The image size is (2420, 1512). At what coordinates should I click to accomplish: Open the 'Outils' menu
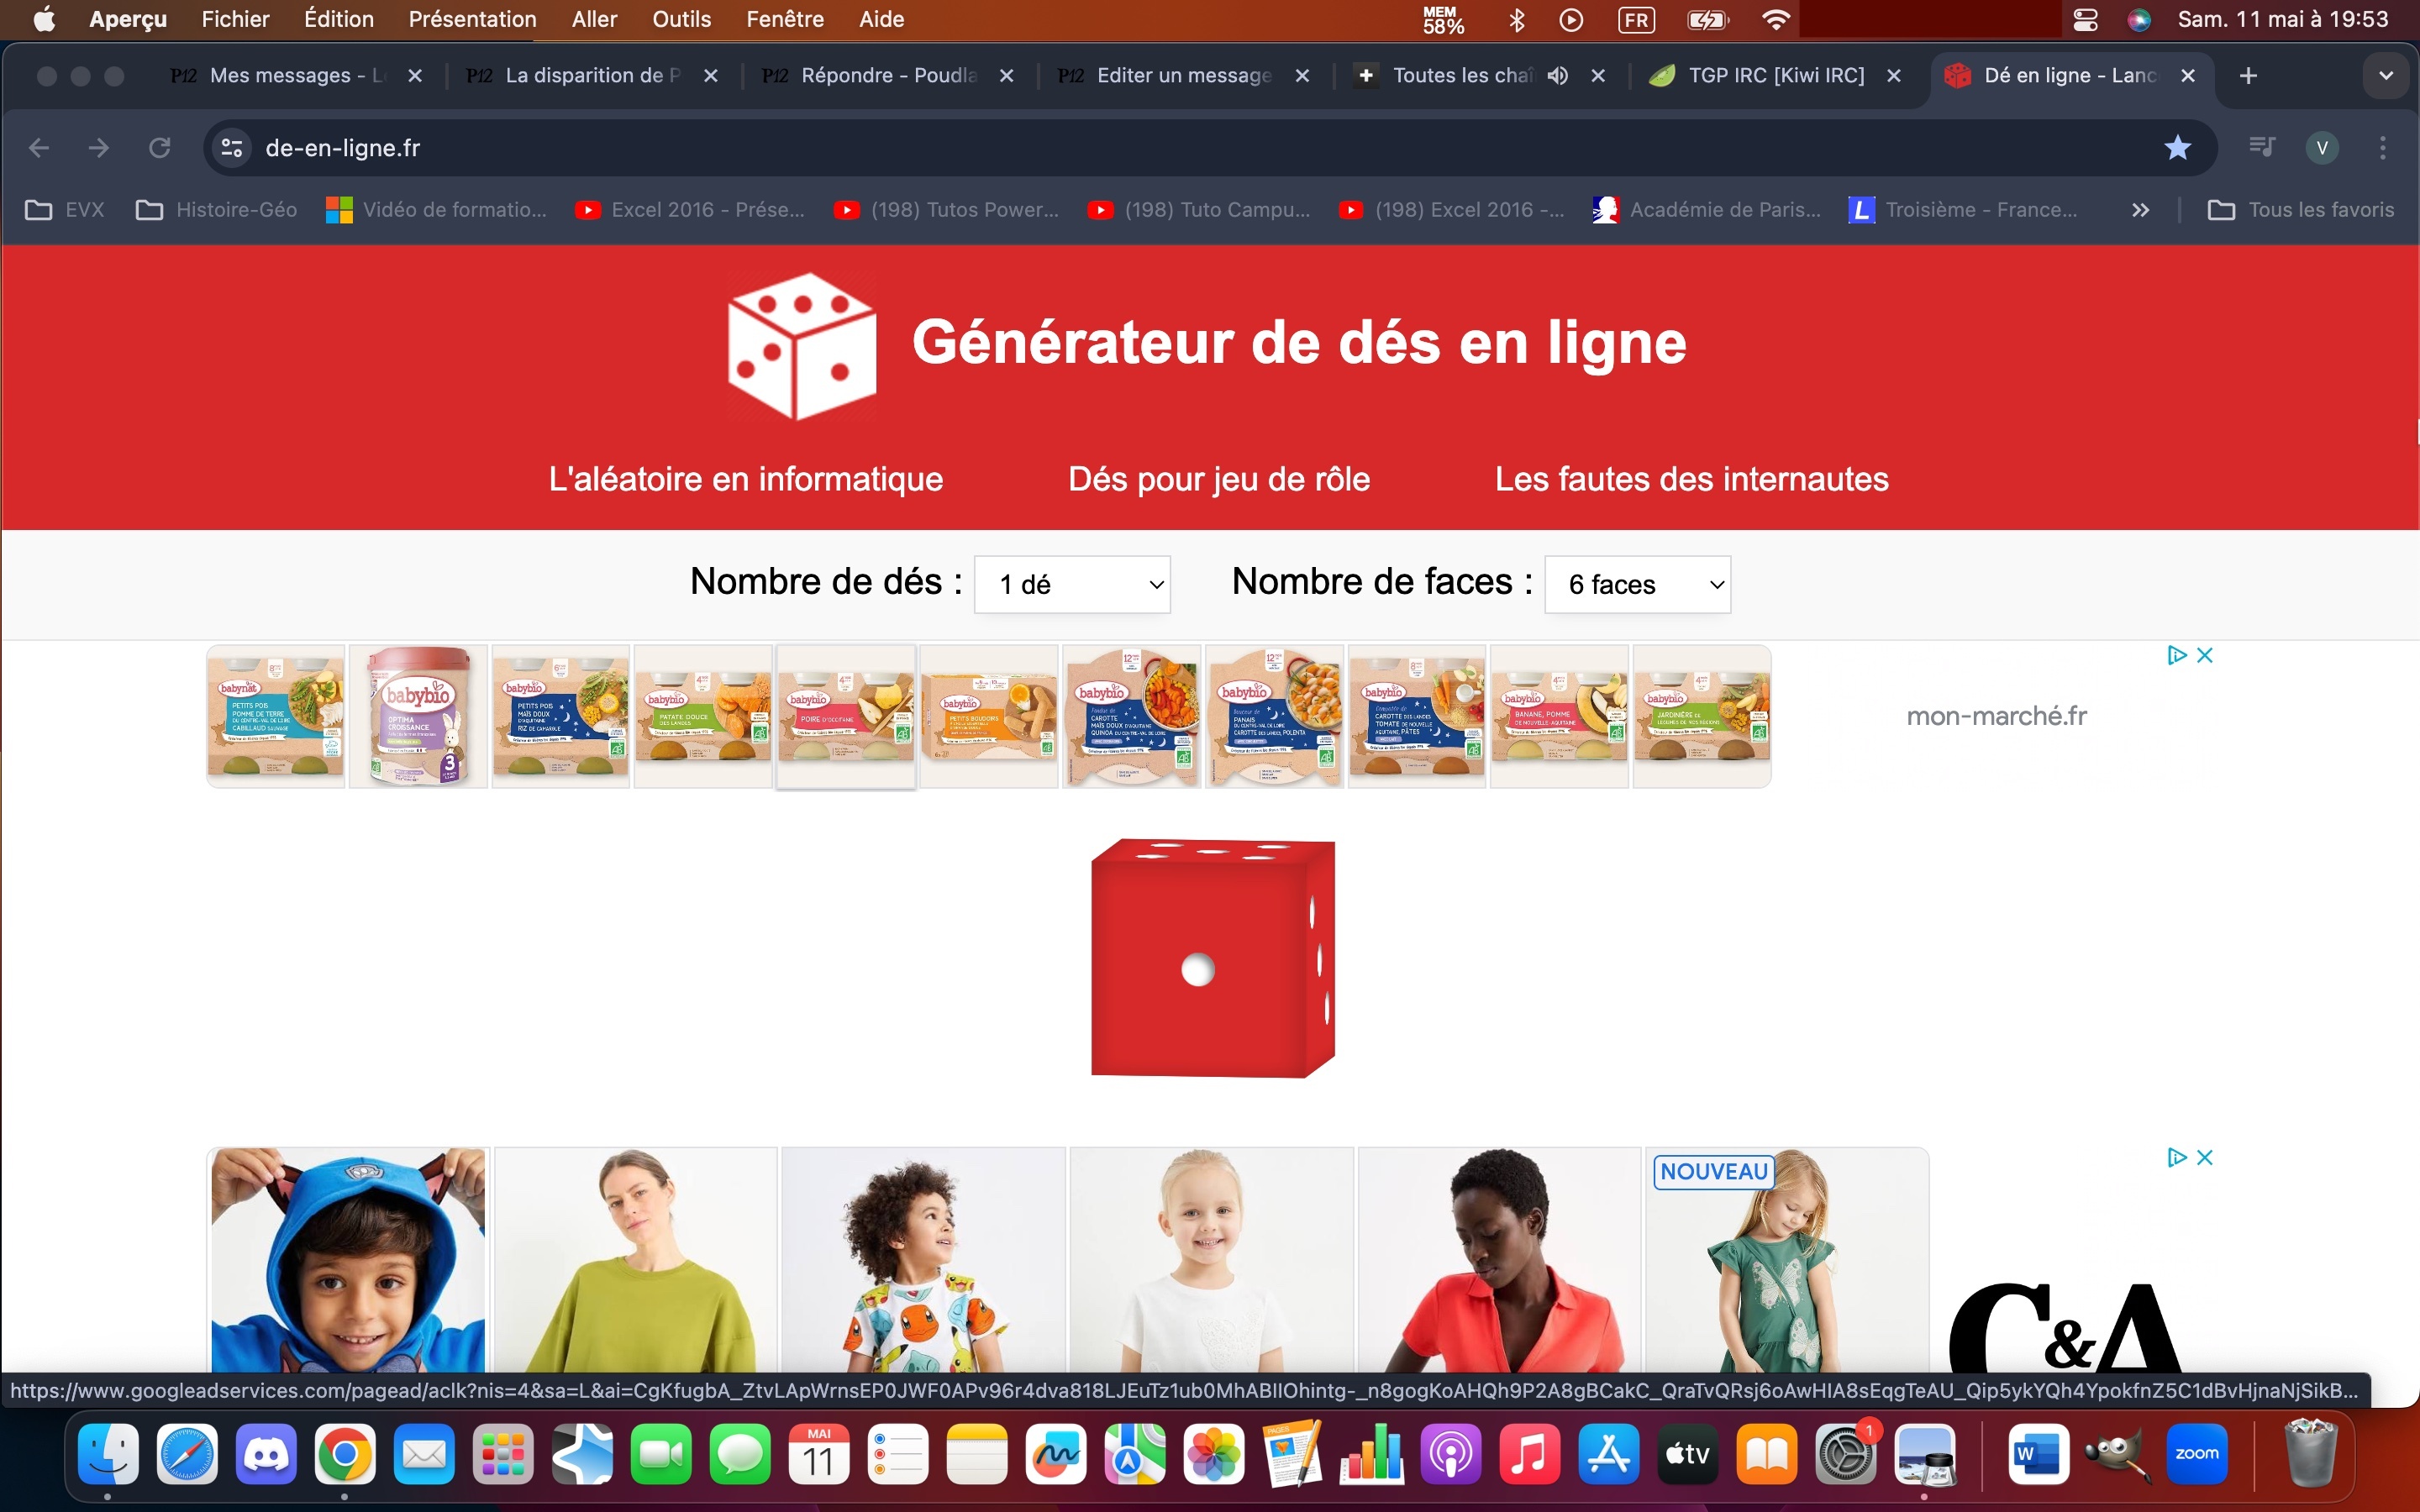(x=681, y=19)
